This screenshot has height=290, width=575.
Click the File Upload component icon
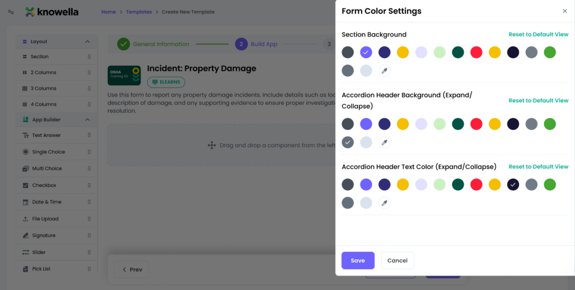[x=26, y=219]
